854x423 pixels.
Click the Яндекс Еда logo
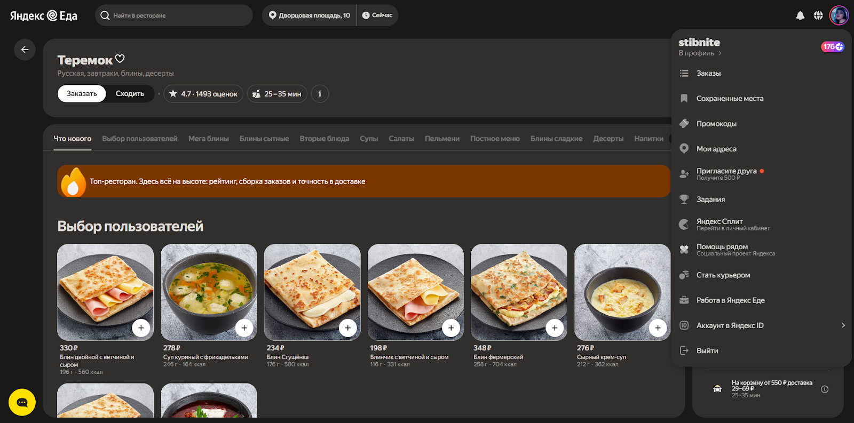(x=44, y=15)
